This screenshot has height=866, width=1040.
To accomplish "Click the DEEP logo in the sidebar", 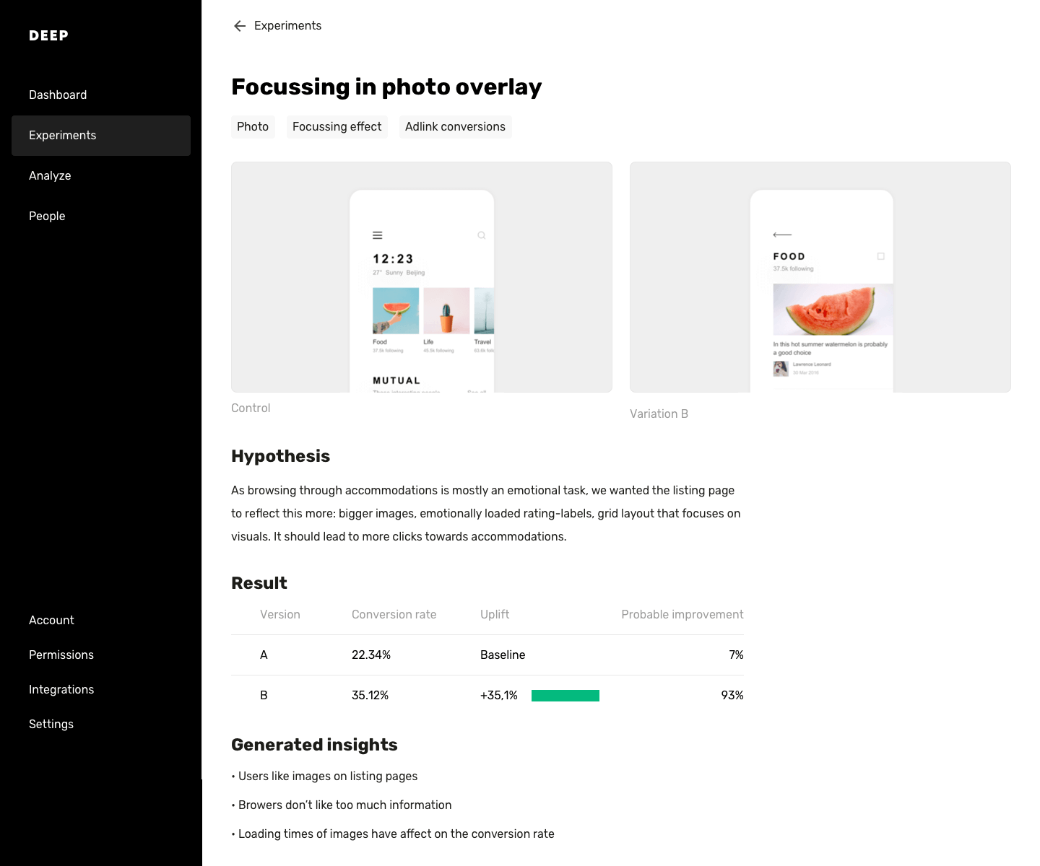I will (48, 36).
